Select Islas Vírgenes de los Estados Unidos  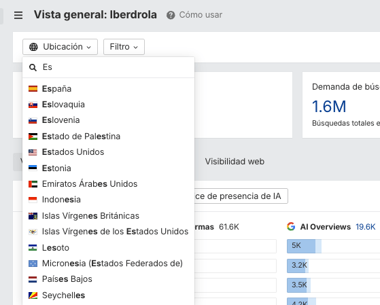(109, 232)
